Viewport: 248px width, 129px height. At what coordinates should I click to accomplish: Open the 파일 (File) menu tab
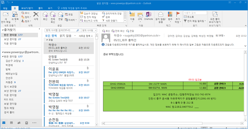click(5, 8)
